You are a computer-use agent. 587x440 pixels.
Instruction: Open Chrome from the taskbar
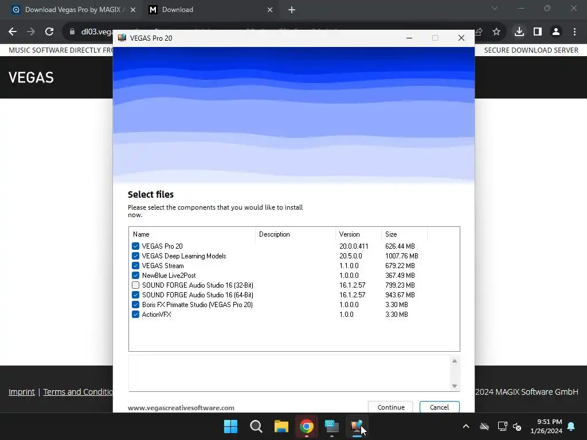coord(306,426)
